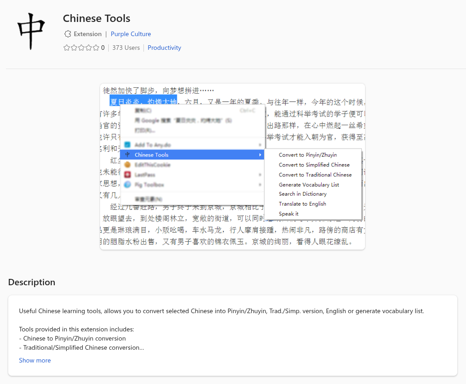
Task: Click the 'Useful Chinese learning tools' paragraph
Action: (x=222, y=311)
